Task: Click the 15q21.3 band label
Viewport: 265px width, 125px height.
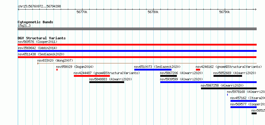Action: (24, 26)
